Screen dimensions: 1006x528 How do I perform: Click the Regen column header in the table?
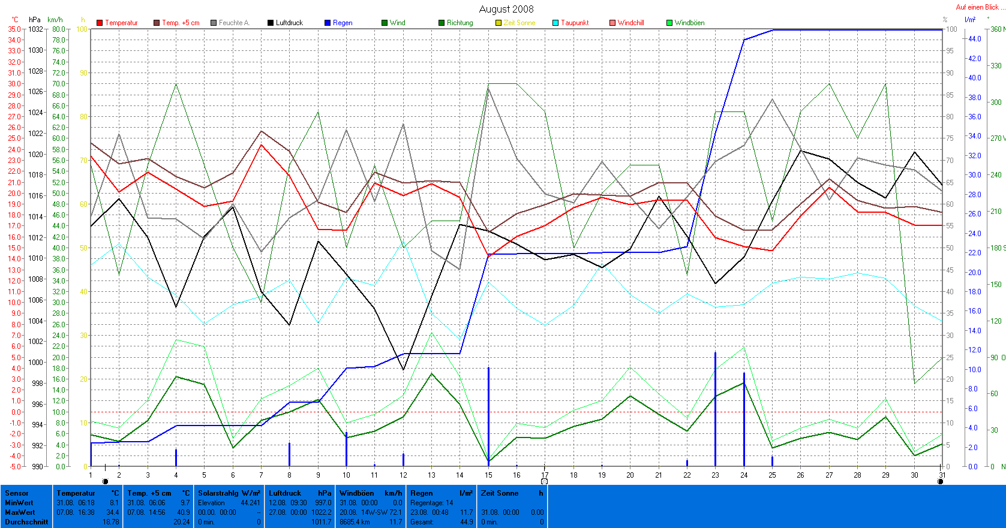421,493
